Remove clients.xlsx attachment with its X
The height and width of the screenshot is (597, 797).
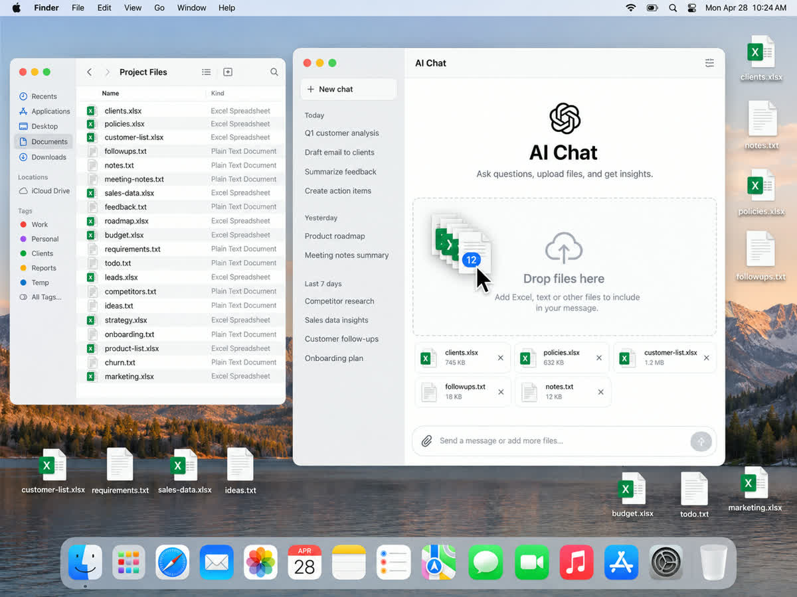[x=500, y=358]
